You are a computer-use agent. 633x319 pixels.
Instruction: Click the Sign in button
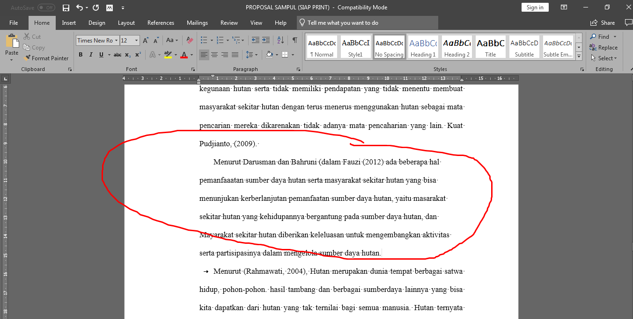tap(535, 7)
